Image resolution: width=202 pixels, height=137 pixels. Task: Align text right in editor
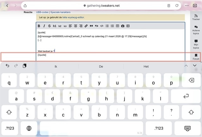(81, 26)
